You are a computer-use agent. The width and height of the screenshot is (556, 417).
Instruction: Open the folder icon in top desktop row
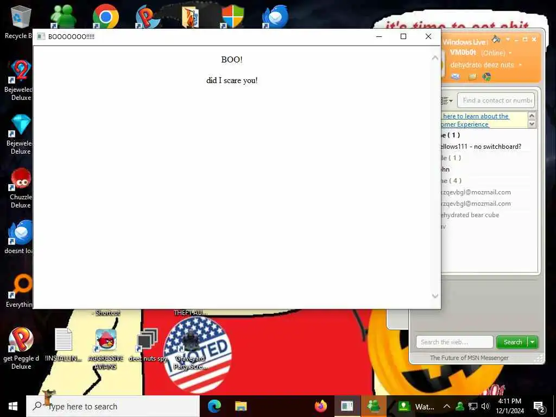(190, 17)
